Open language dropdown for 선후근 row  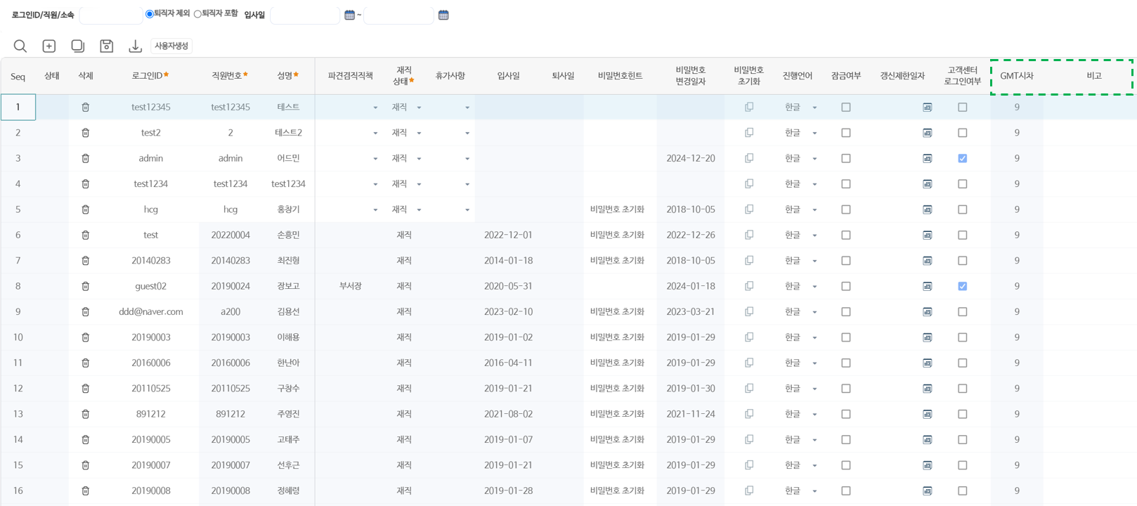click(x=814, y=466)
